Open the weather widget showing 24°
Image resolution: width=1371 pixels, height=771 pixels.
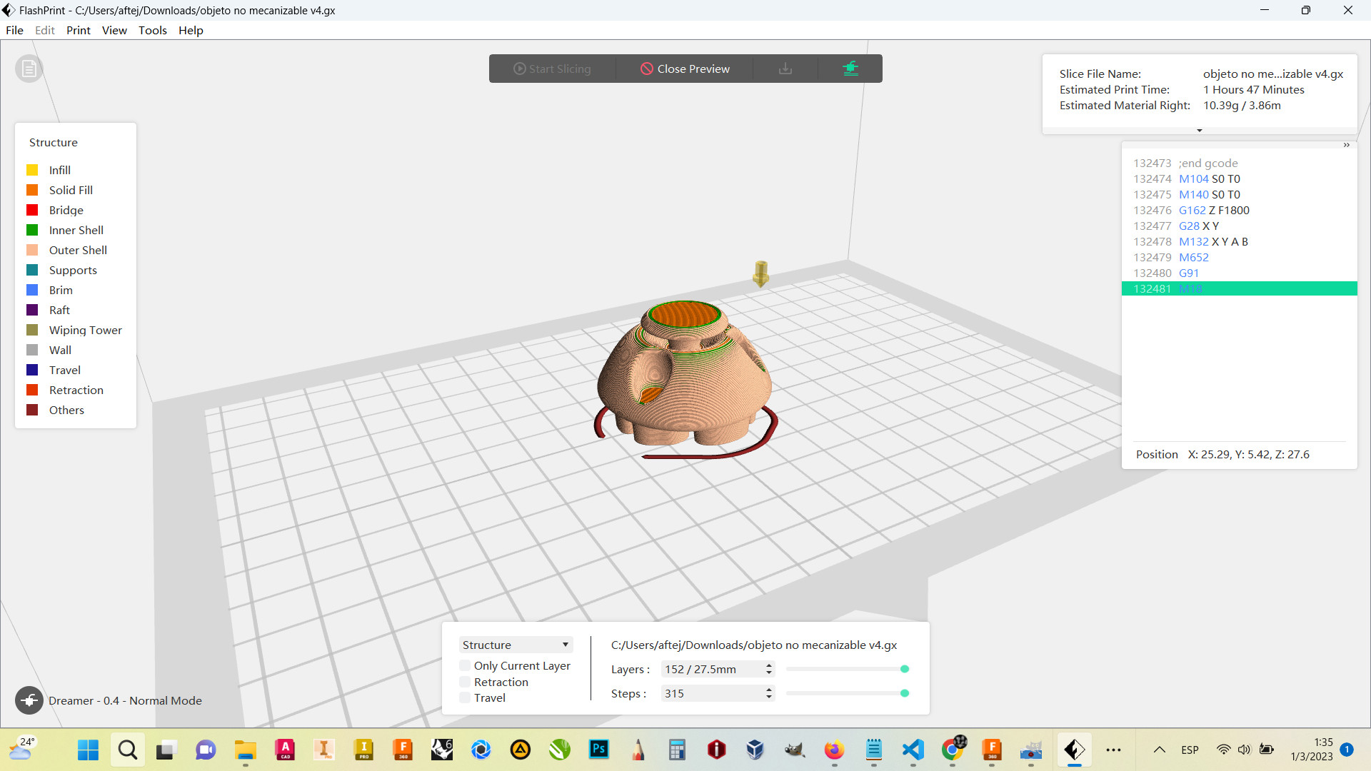click(21, 749)
